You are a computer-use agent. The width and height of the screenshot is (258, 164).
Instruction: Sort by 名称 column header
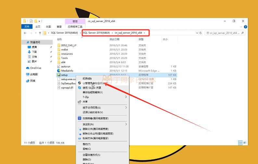(x=59, y=39)
